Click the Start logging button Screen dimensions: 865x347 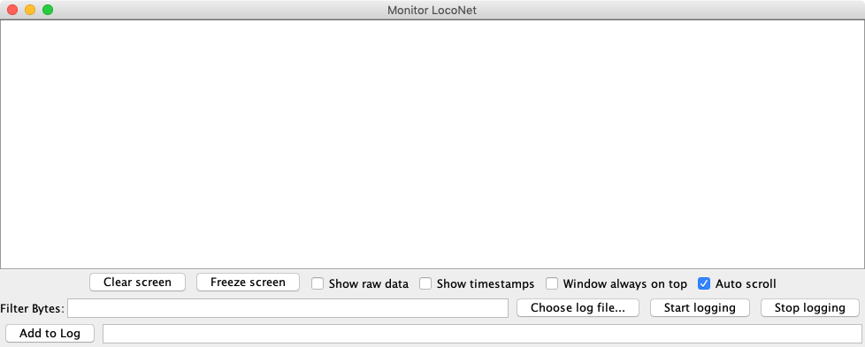(x=700, y=308)
